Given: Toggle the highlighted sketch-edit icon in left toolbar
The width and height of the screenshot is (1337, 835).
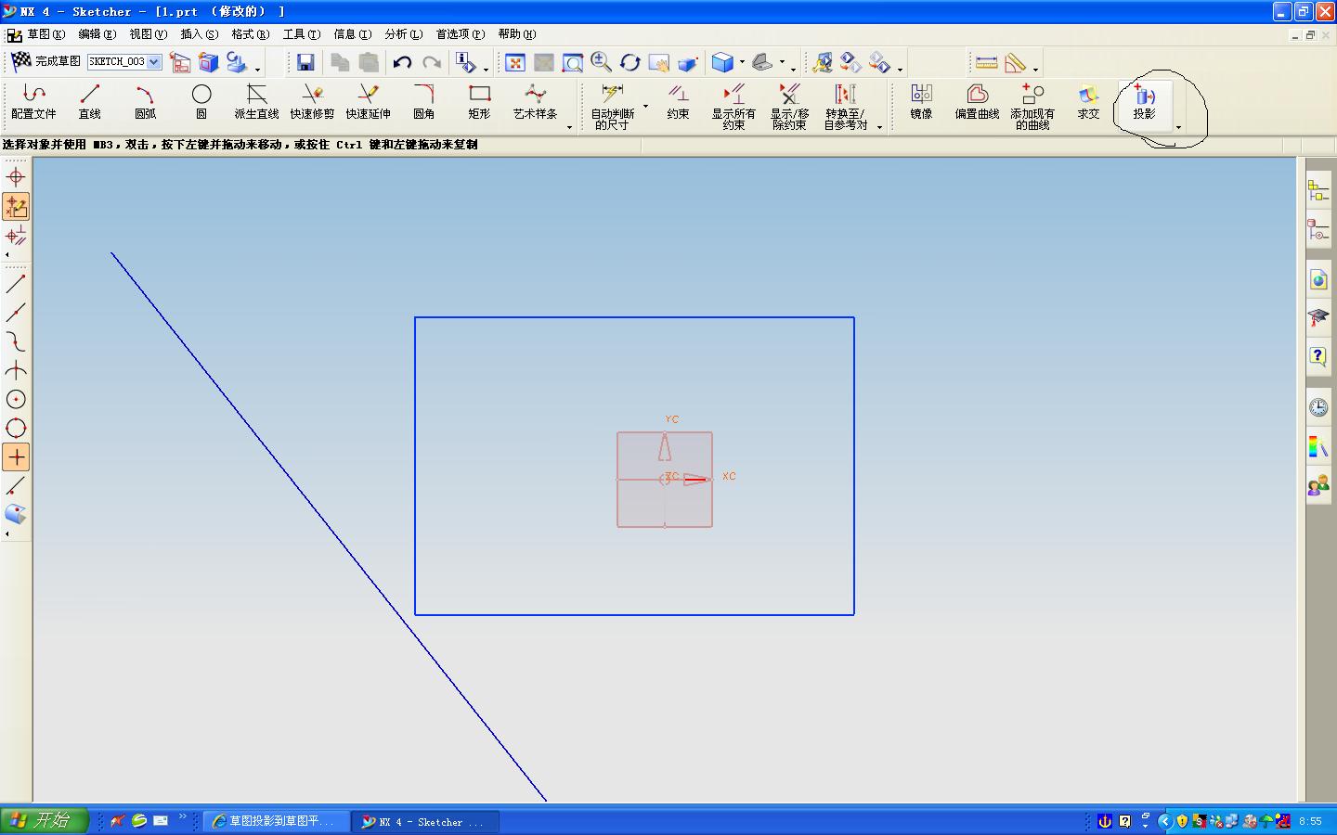Looking at the screenshot, I should tap(16, 206).
